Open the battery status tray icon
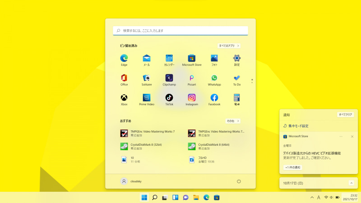Image resolution: width=361 pixels, height=203 pixels. (338, 198)
